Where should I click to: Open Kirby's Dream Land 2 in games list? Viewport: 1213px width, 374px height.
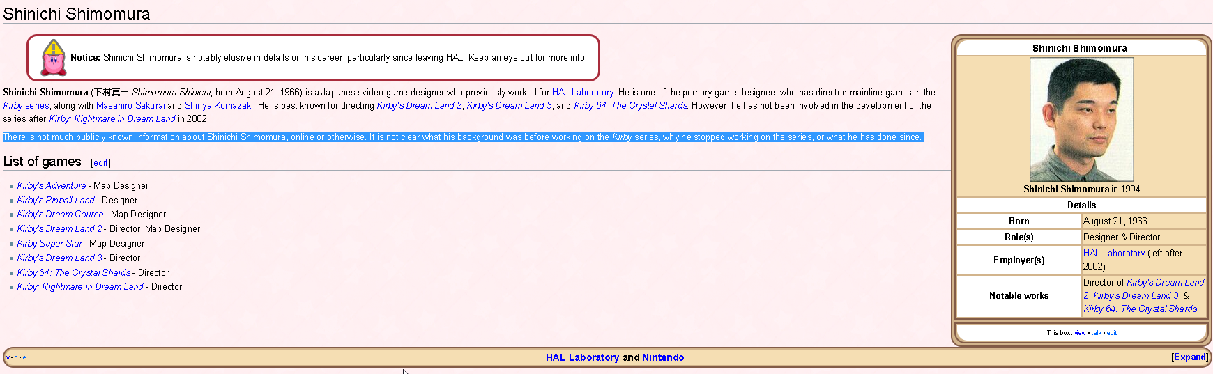click(60, 228)
